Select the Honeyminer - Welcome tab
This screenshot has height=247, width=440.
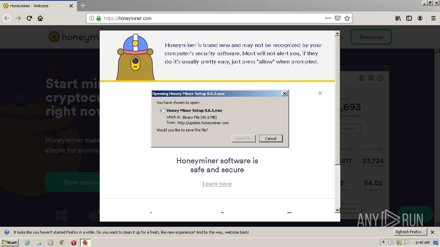coord(38,6)
